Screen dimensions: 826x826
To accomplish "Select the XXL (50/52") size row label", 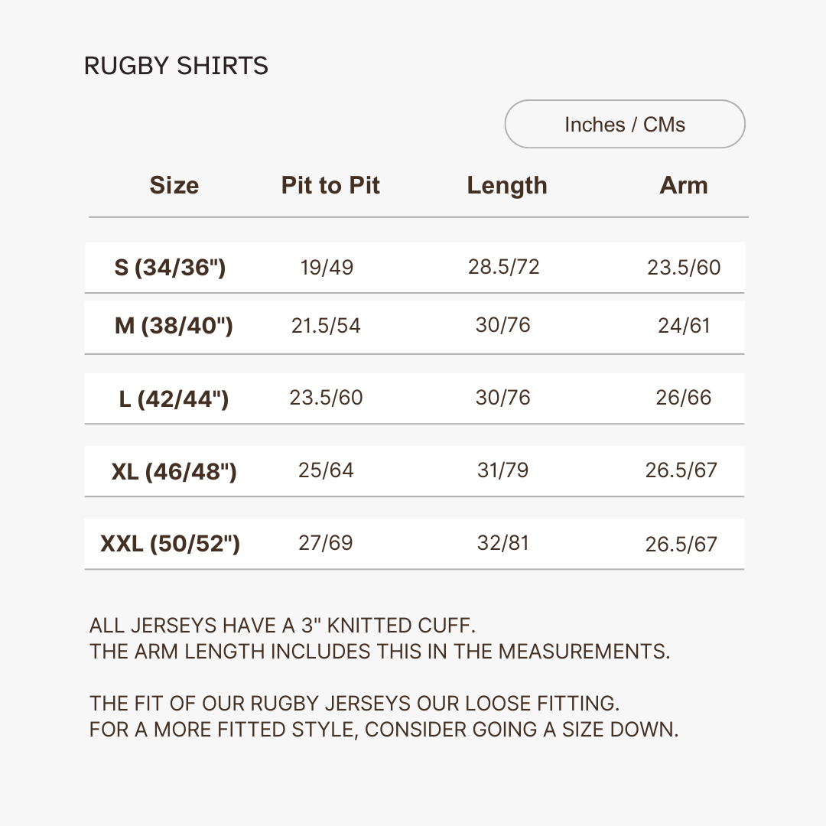I will 170,544.
